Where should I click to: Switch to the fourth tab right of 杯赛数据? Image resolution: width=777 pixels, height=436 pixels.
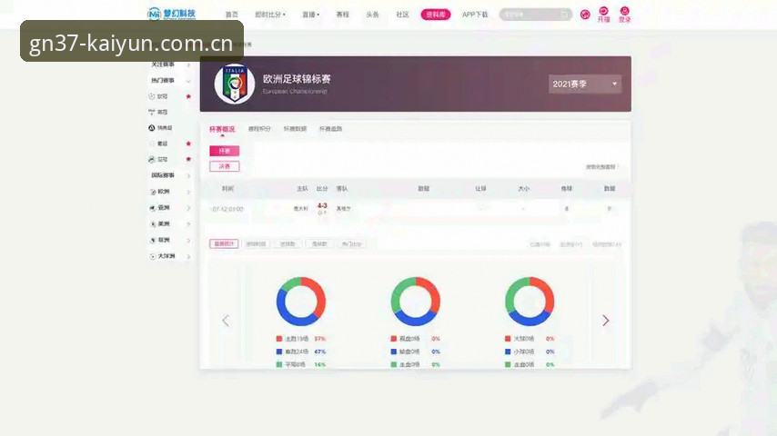[x=330, y=129]
